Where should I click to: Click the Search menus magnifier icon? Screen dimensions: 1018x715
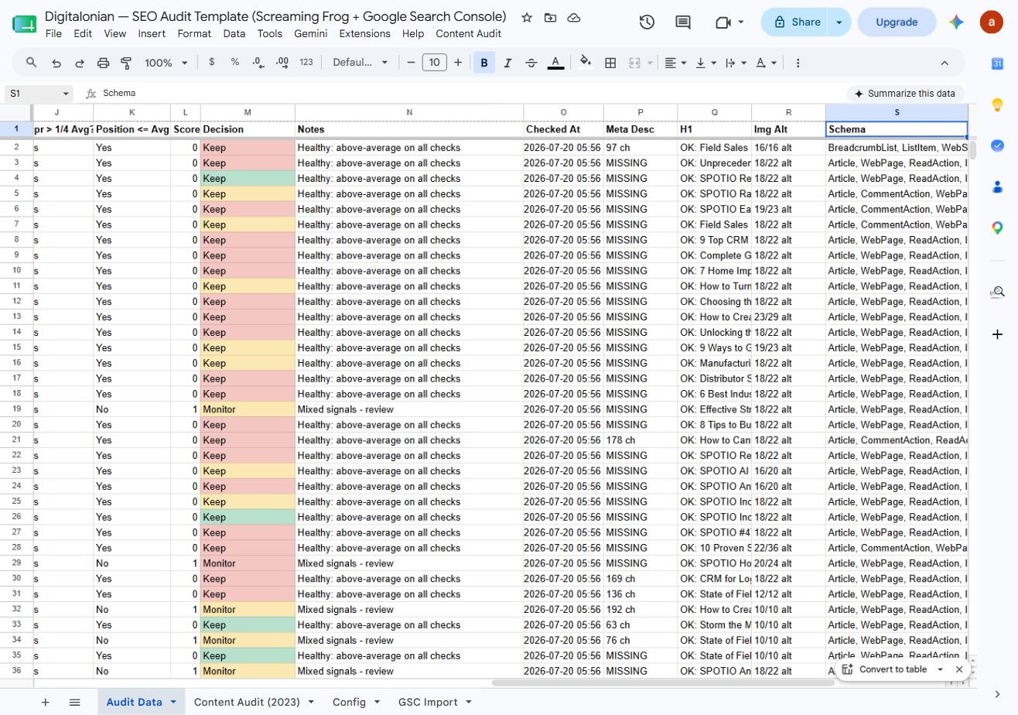click(x=31, y=63)
